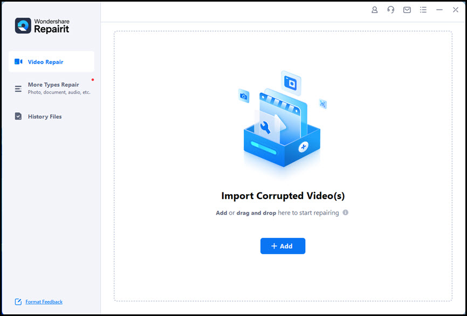Open the user account profile icon
This screenshot has width=467, height=316.
click(374, 10)
